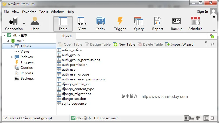219x123 pixels.
Task: Expand the Tables tree node arrow
Action: pyautogui.click(x=12, y=46)
